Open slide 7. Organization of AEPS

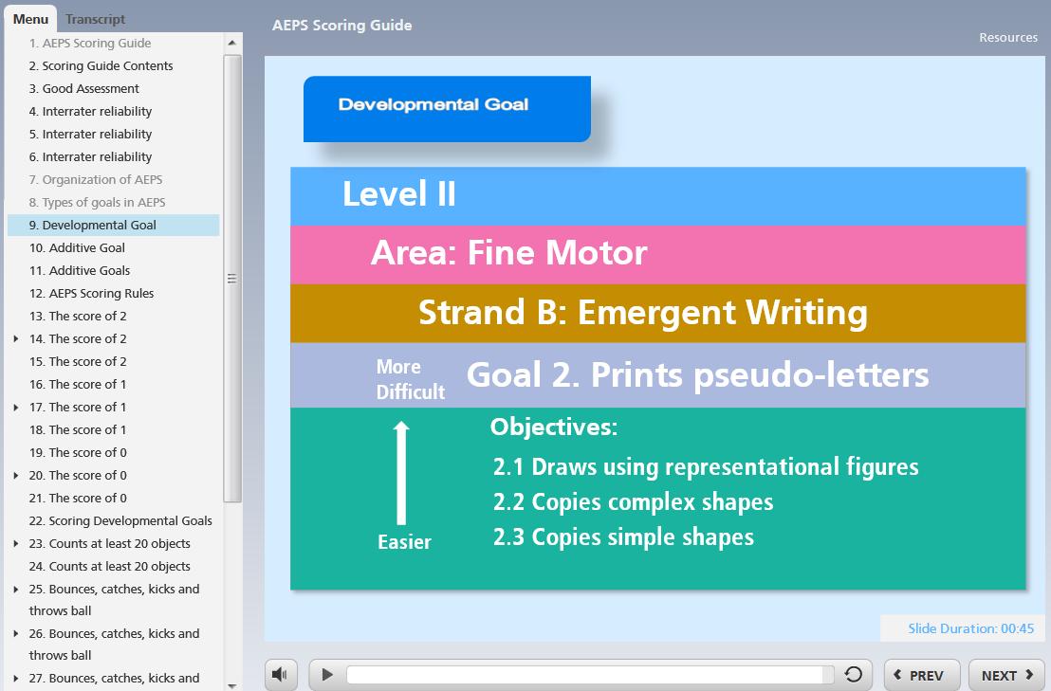point(95,179)
